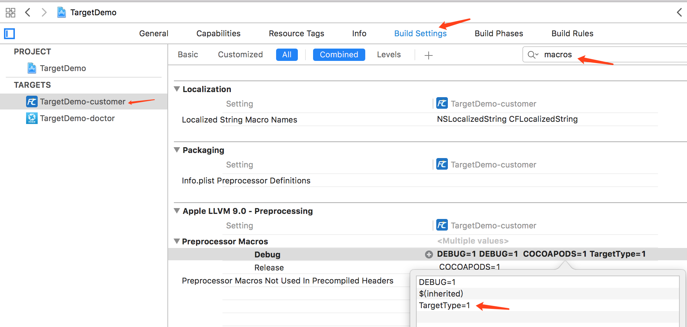Click the Packaging section heading text
The width and height of the screenshot is (687, 327).
coord(203,150)
